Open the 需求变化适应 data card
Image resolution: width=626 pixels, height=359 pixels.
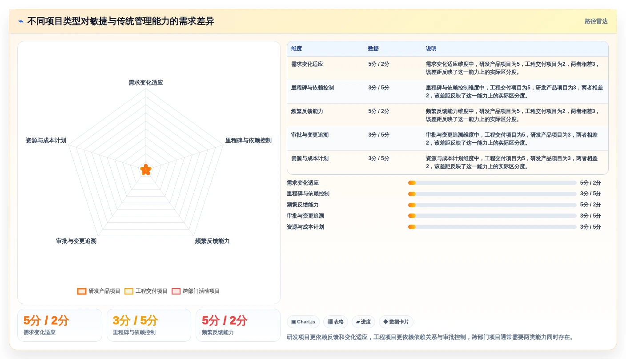60,325
